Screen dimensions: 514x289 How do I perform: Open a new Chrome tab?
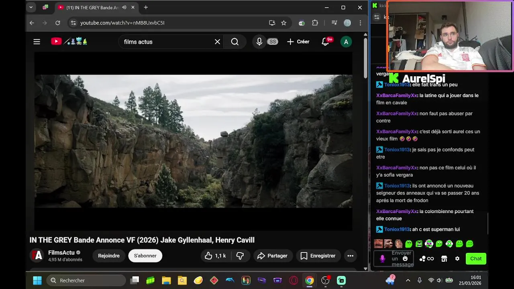(x=146, y=7)
